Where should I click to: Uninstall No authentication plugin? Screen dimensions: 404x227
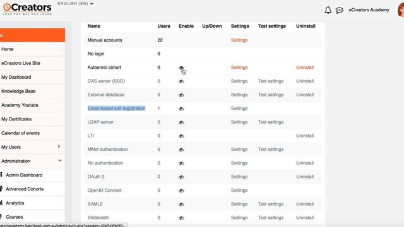point(305,163)
